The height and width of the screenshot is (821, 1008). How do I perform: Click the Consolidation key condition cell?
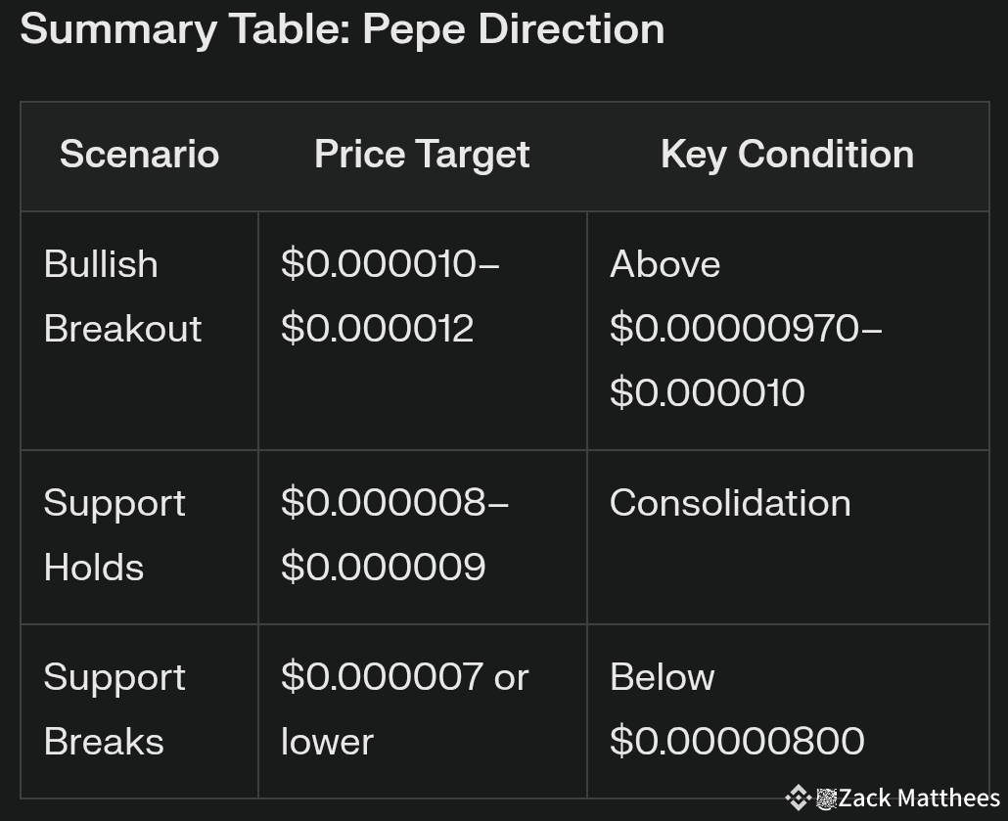tap(730, 503)
